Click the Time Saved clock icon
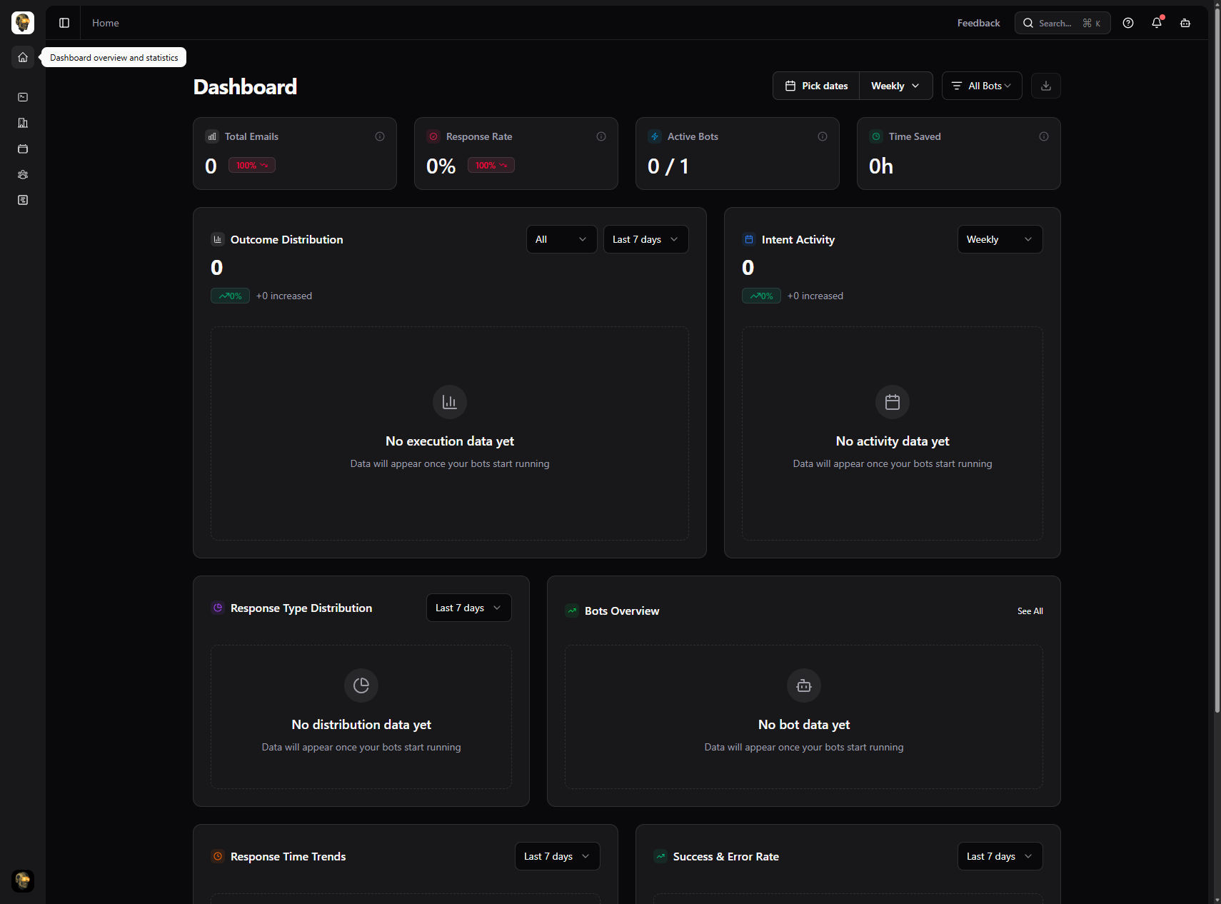Viewport: 1221px width, 904px height. tap(876, 136)
